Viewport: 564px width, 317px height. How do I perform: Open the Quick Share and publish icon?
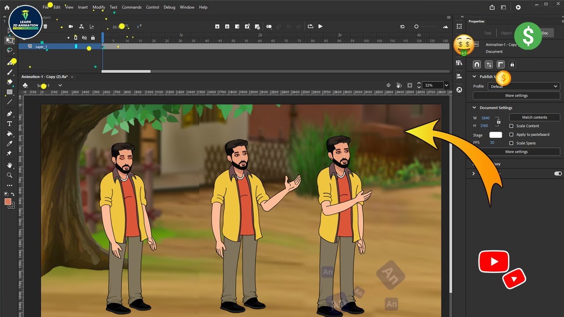(492, 7)
